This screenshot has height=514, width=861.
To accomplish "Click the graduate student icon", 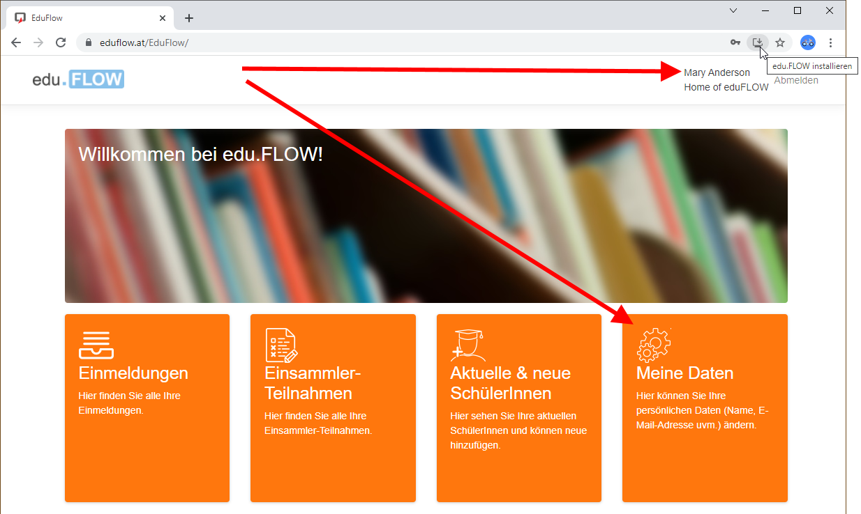I will [x=467, y=344].
